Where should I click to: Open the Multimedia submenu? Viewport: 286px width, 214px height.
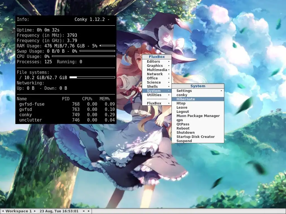pos(157,70)
